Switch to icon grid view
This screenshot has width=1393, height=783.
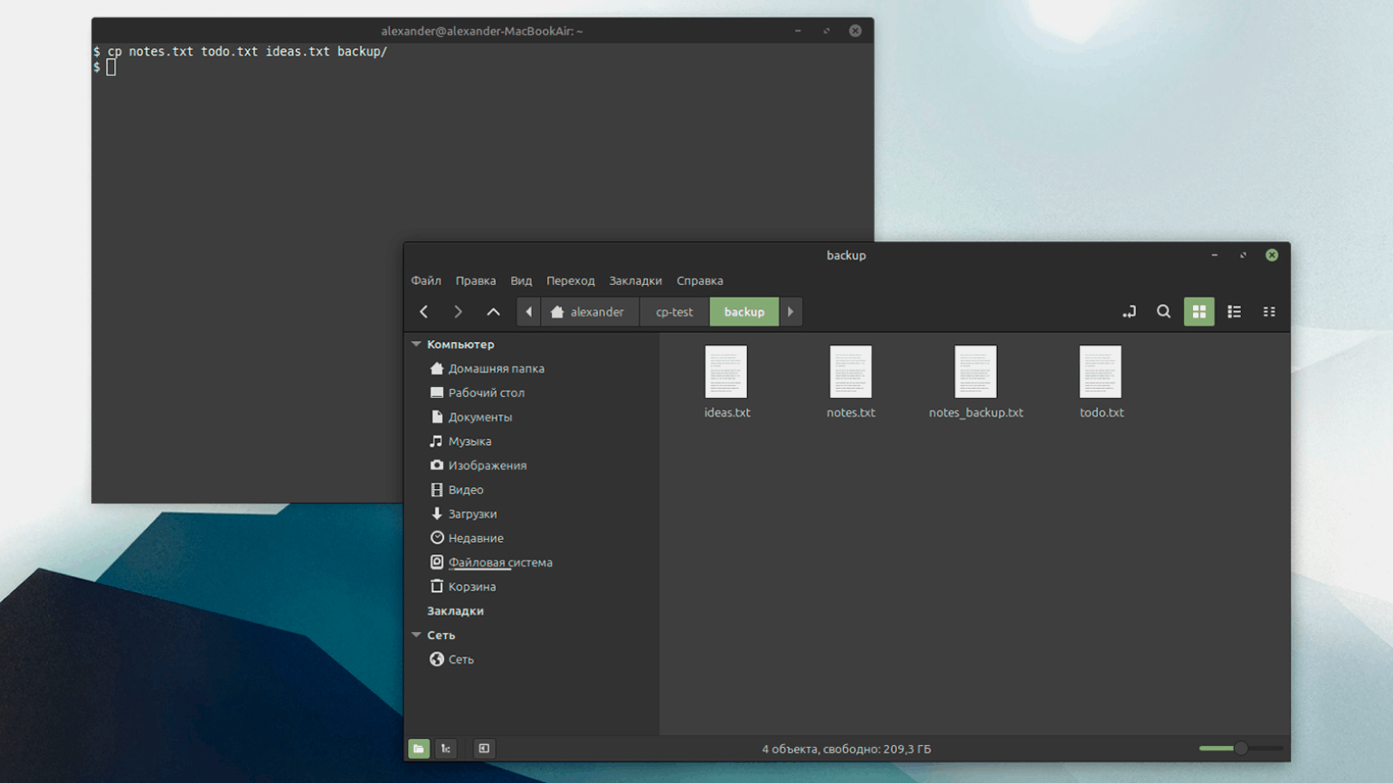pos(1199,312)
